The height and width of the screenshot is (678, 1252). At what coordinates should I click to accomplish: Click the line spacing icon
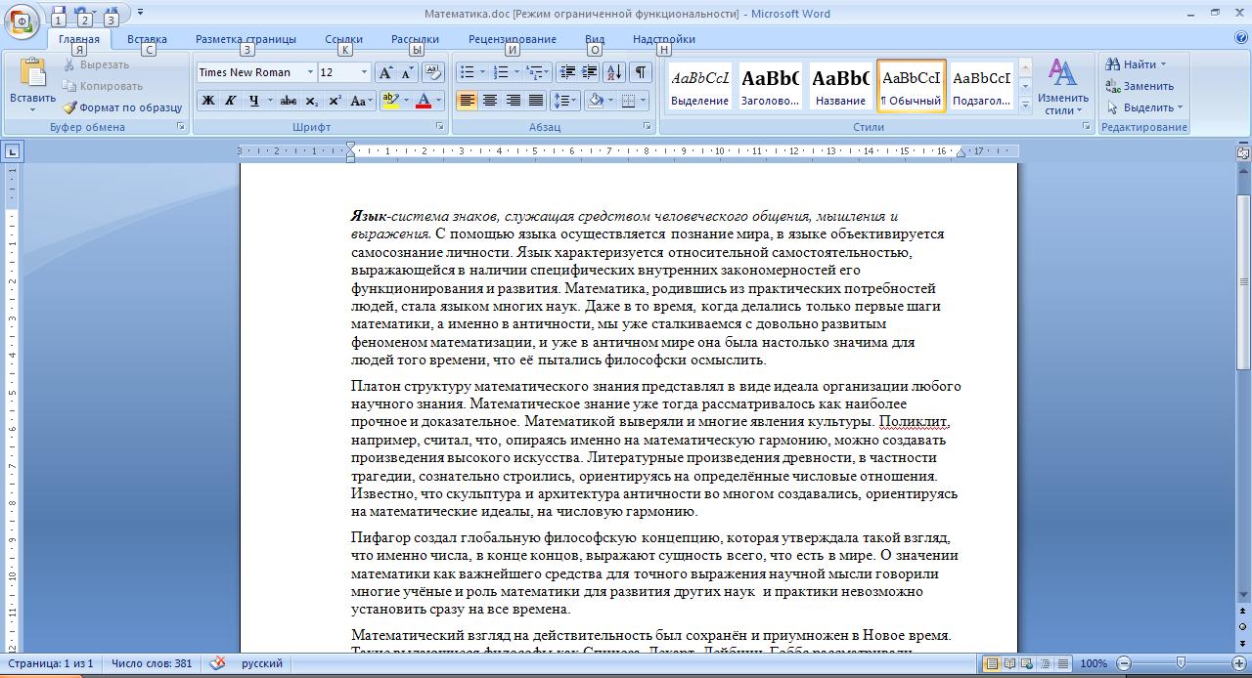[565, 101]
